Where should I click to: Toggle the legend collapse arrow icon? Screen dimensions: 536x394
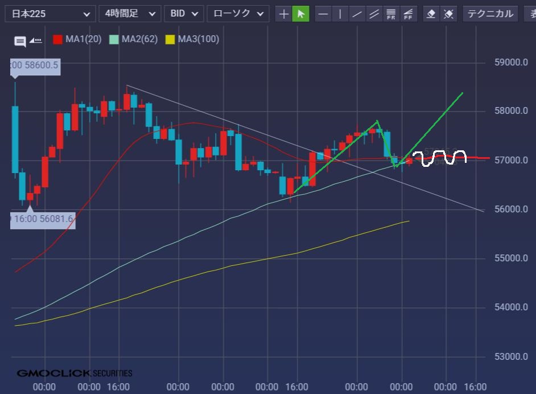[x=35, y=40]
